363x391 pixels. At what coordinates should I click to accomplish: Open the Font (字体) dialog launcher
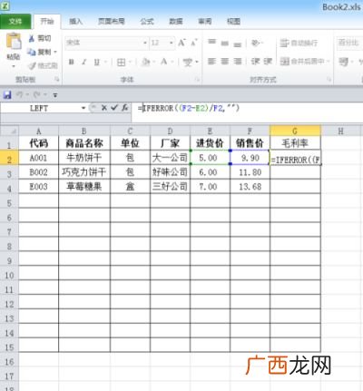197,80
